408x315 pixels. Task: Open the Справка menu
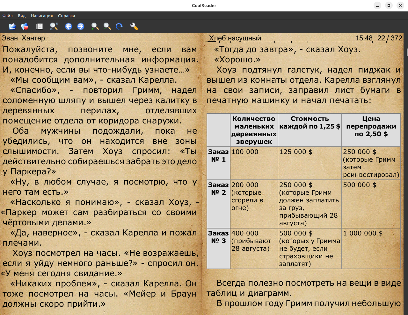(x=67, y=16)
